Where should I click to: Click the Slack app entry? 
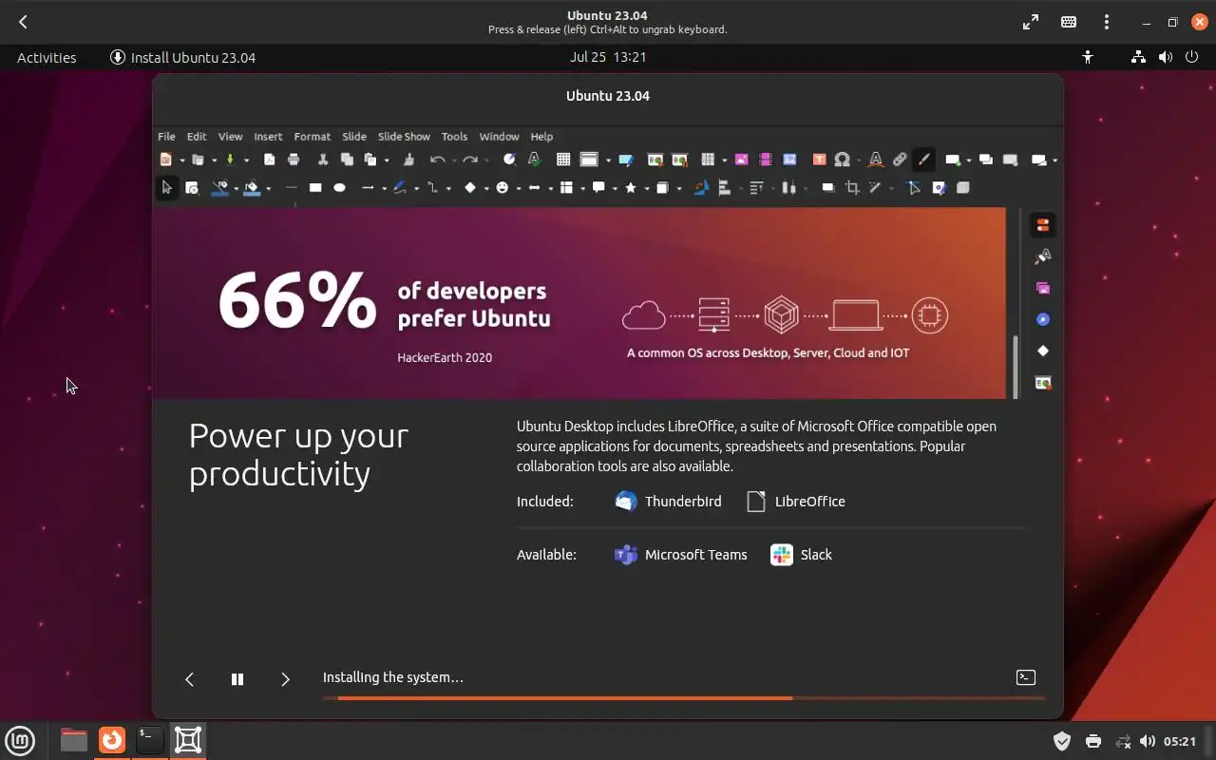(x=802, y=555)
